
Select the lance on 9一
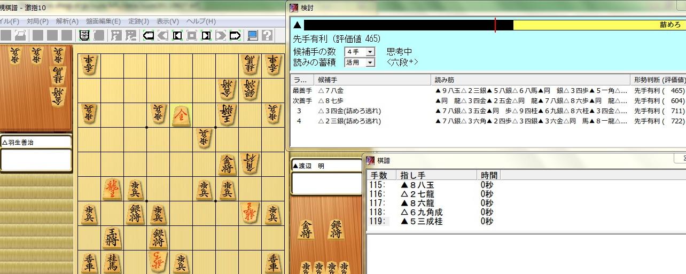click(x=89, y=65)
